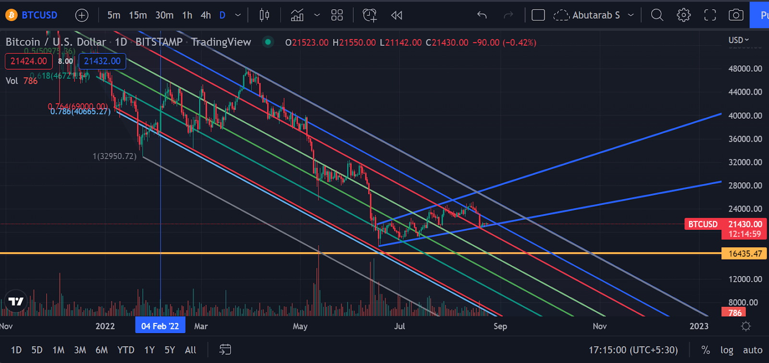The width and height of the screenshot is (769, 363).
Task: Set date range to 1M
Action: [x=59, y=350]
